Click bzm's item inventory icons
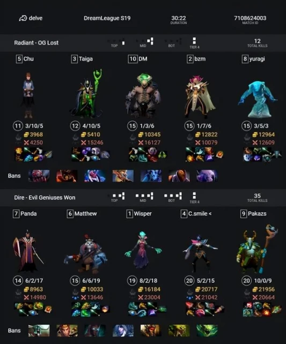The width and height of the screenshot is (286, 344). click(204, 154)
